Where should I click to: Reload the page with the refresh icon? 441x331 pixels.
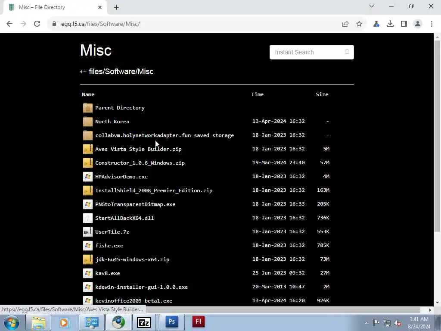point(37,24)
